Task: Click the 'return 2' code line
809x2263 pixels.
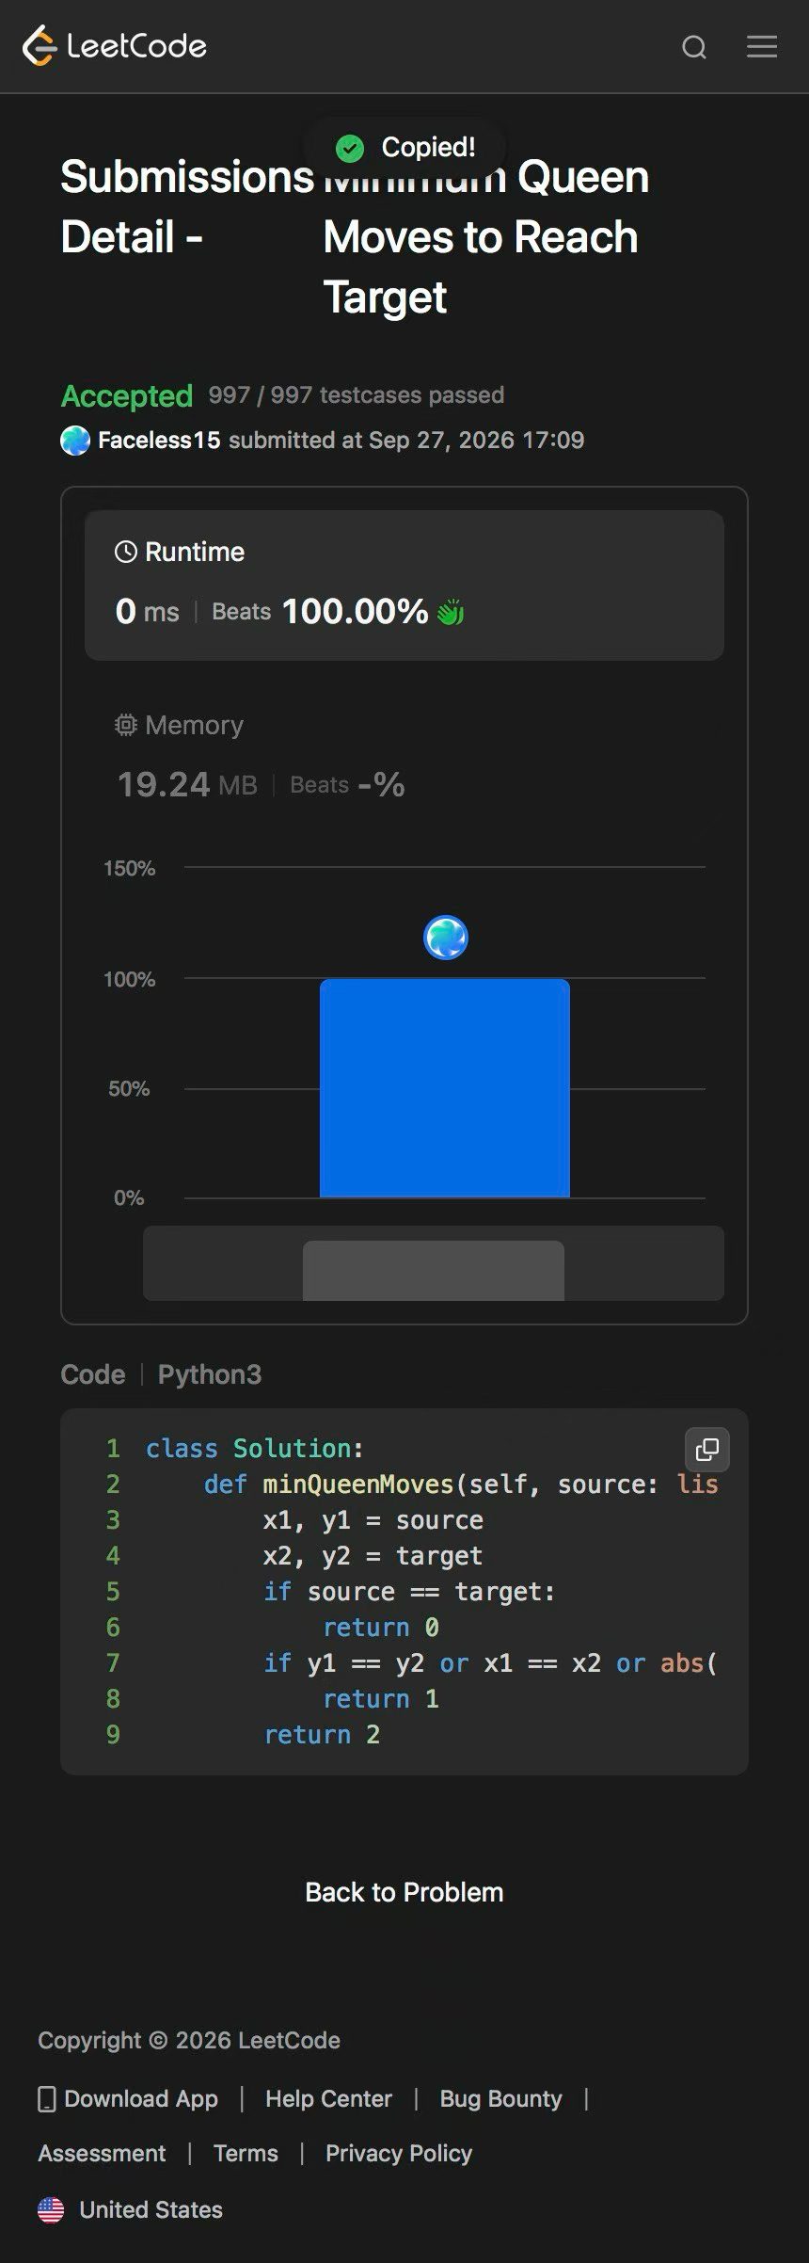Action: pos(322,1735)
